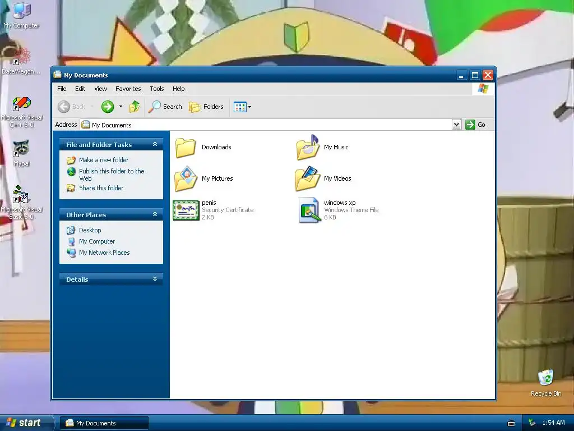Click Make a new folder link
574x431 pixels.
(104, 160)
